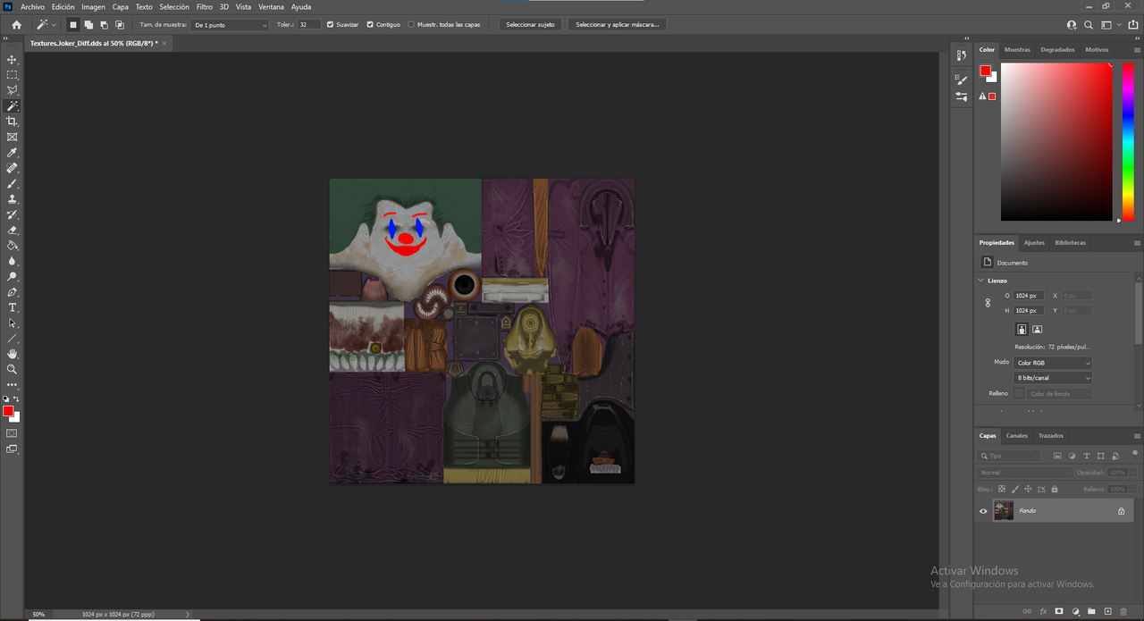Open the Bibliotecas tab
Screen dimensions: 1144x621
[x=1070, y=243]
